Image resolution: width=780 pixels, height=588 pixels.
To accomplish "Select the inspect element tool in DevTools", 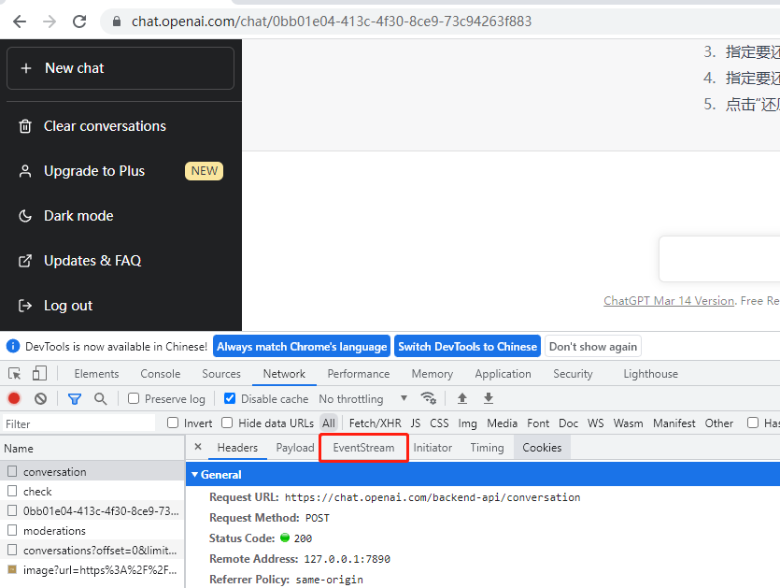I will pos(15,373).
